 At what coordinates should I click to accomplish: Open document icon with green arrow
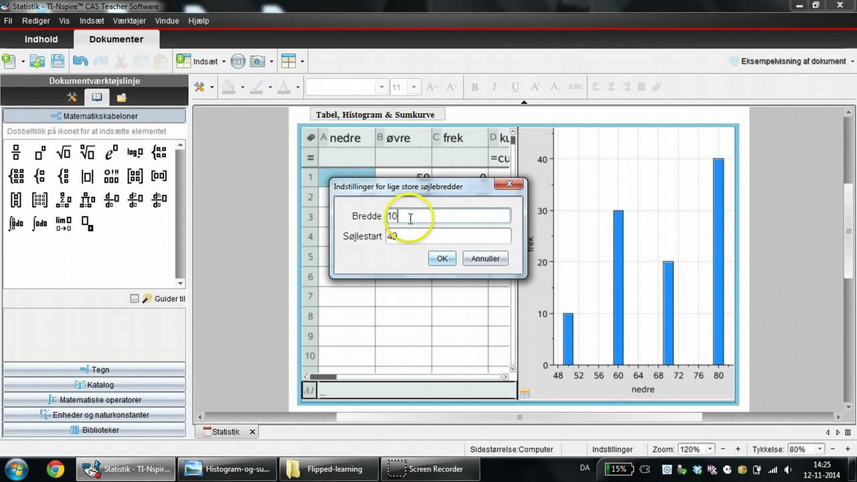(x=37, y=61)
